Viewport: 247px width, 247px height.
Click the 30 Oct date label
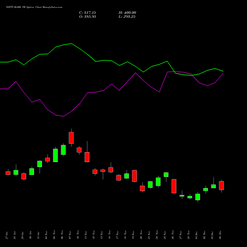[31, 235]
